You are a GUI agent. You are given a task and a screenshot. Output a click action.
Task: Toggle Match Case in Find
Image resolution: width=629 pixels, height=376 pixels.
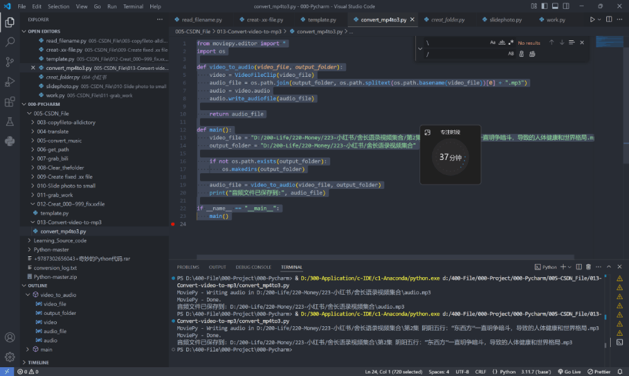click(493, 42)
